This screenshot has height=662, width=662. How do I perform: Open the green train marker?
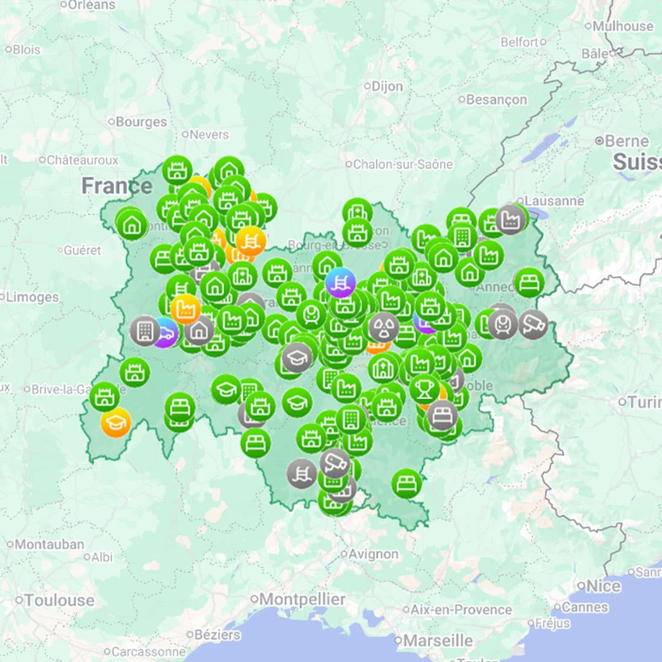pos(311,314)
